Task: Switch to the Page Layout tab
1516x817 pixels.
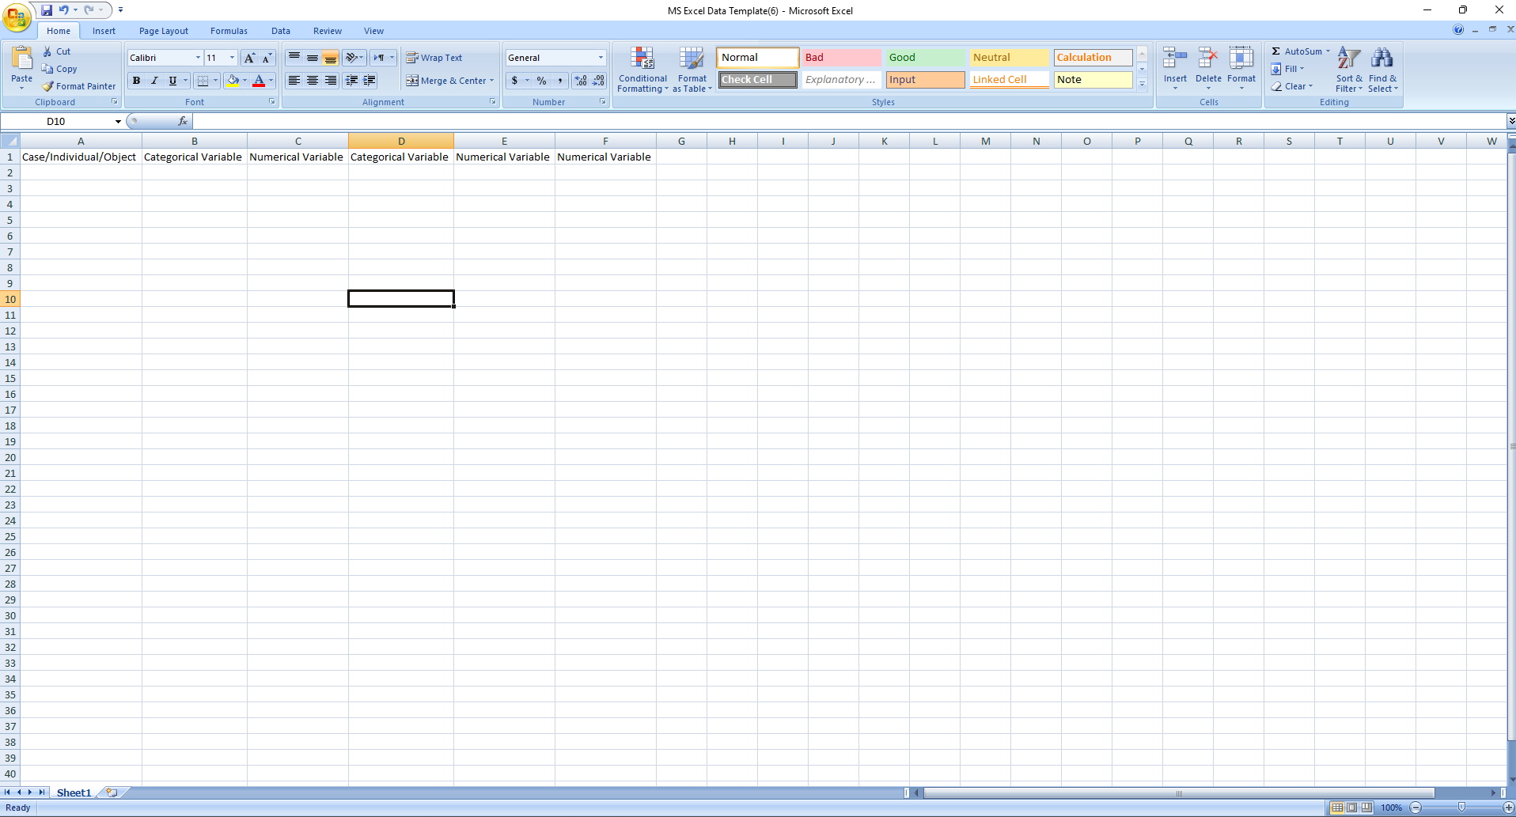Action: (164, 31)
